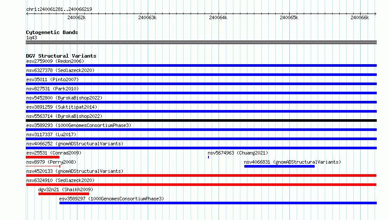
Task: Open esv25531 (Conrad2009) label
Action: coord(54,153)
